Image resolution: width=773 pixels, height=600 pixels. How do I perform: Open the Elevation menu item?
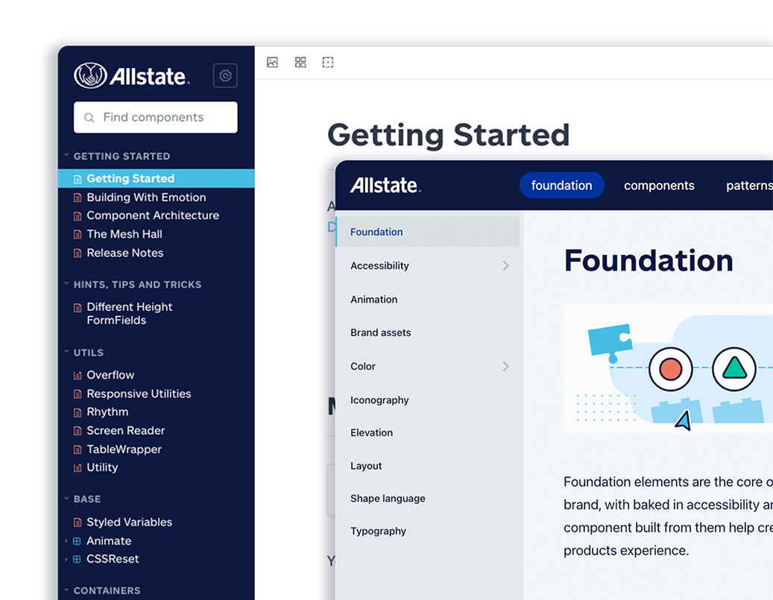tap(372, 433)
